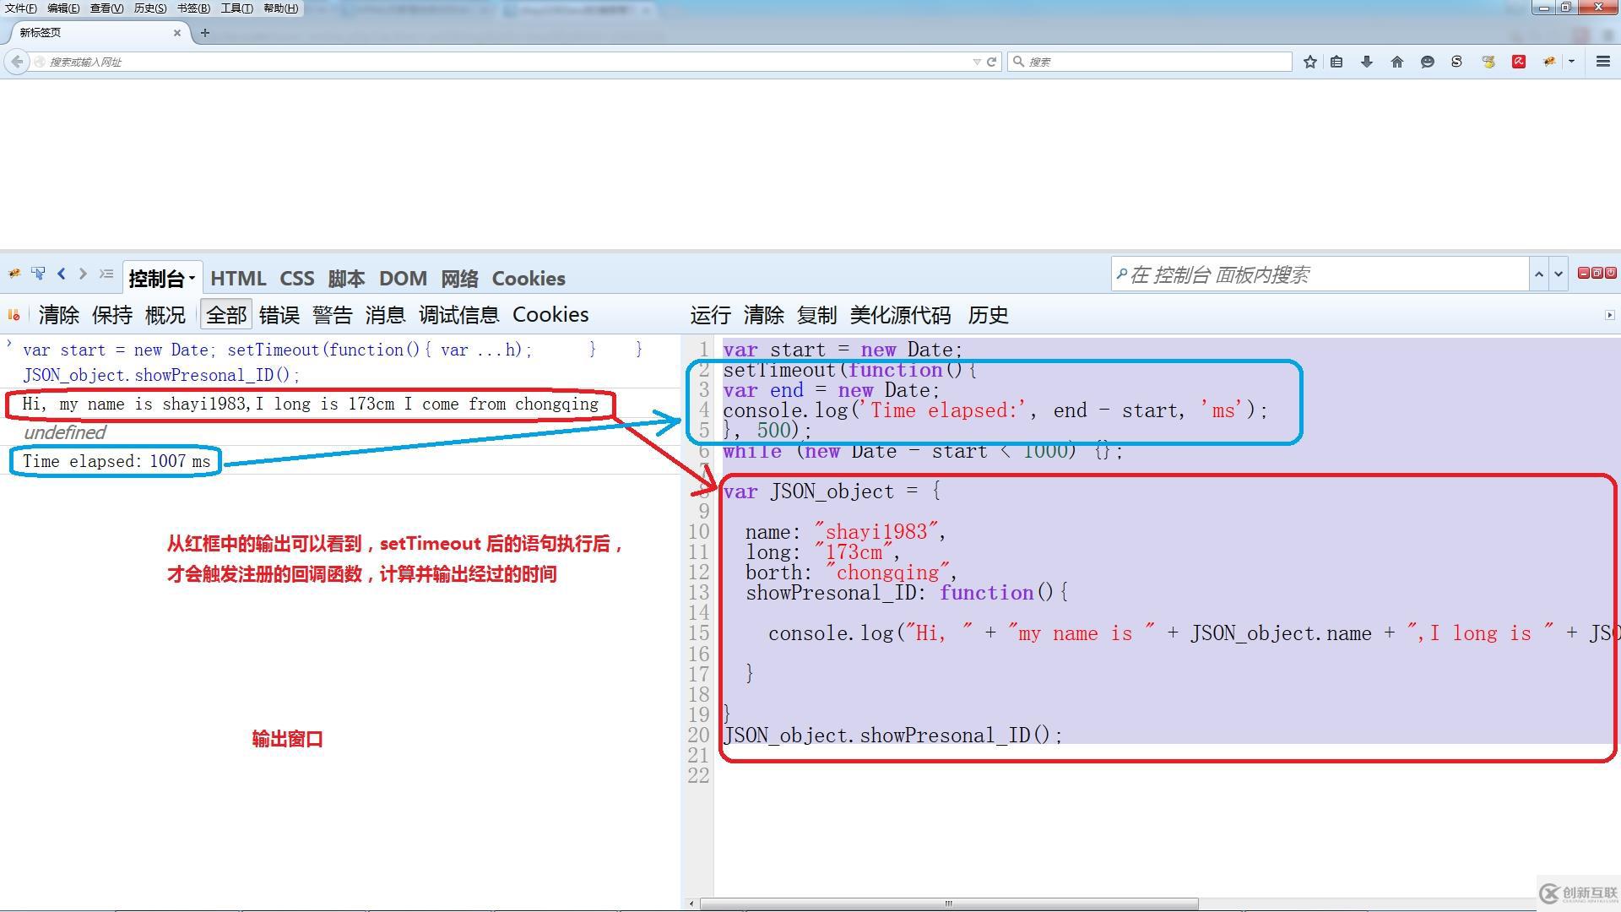Screen dimensions: 1621x912
Task: Collapse the command editor side panel arrow
Action: (x=1609, y=315)
